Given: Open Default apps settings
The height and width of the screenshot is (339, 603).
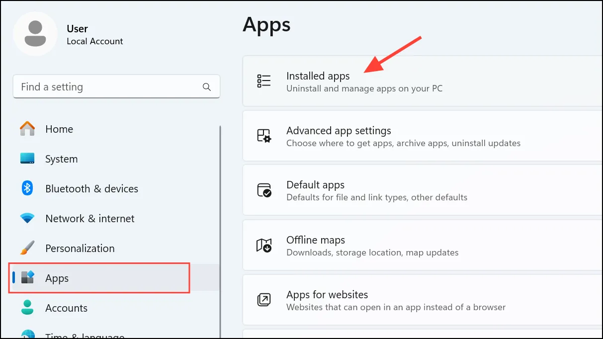Looking at the screenshot, I should 423,190.
